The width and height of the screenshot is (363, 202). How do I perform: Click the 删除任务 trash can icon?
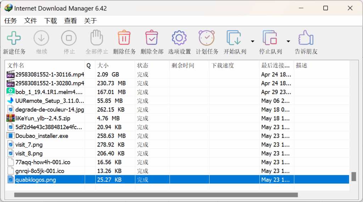(124, 37)
